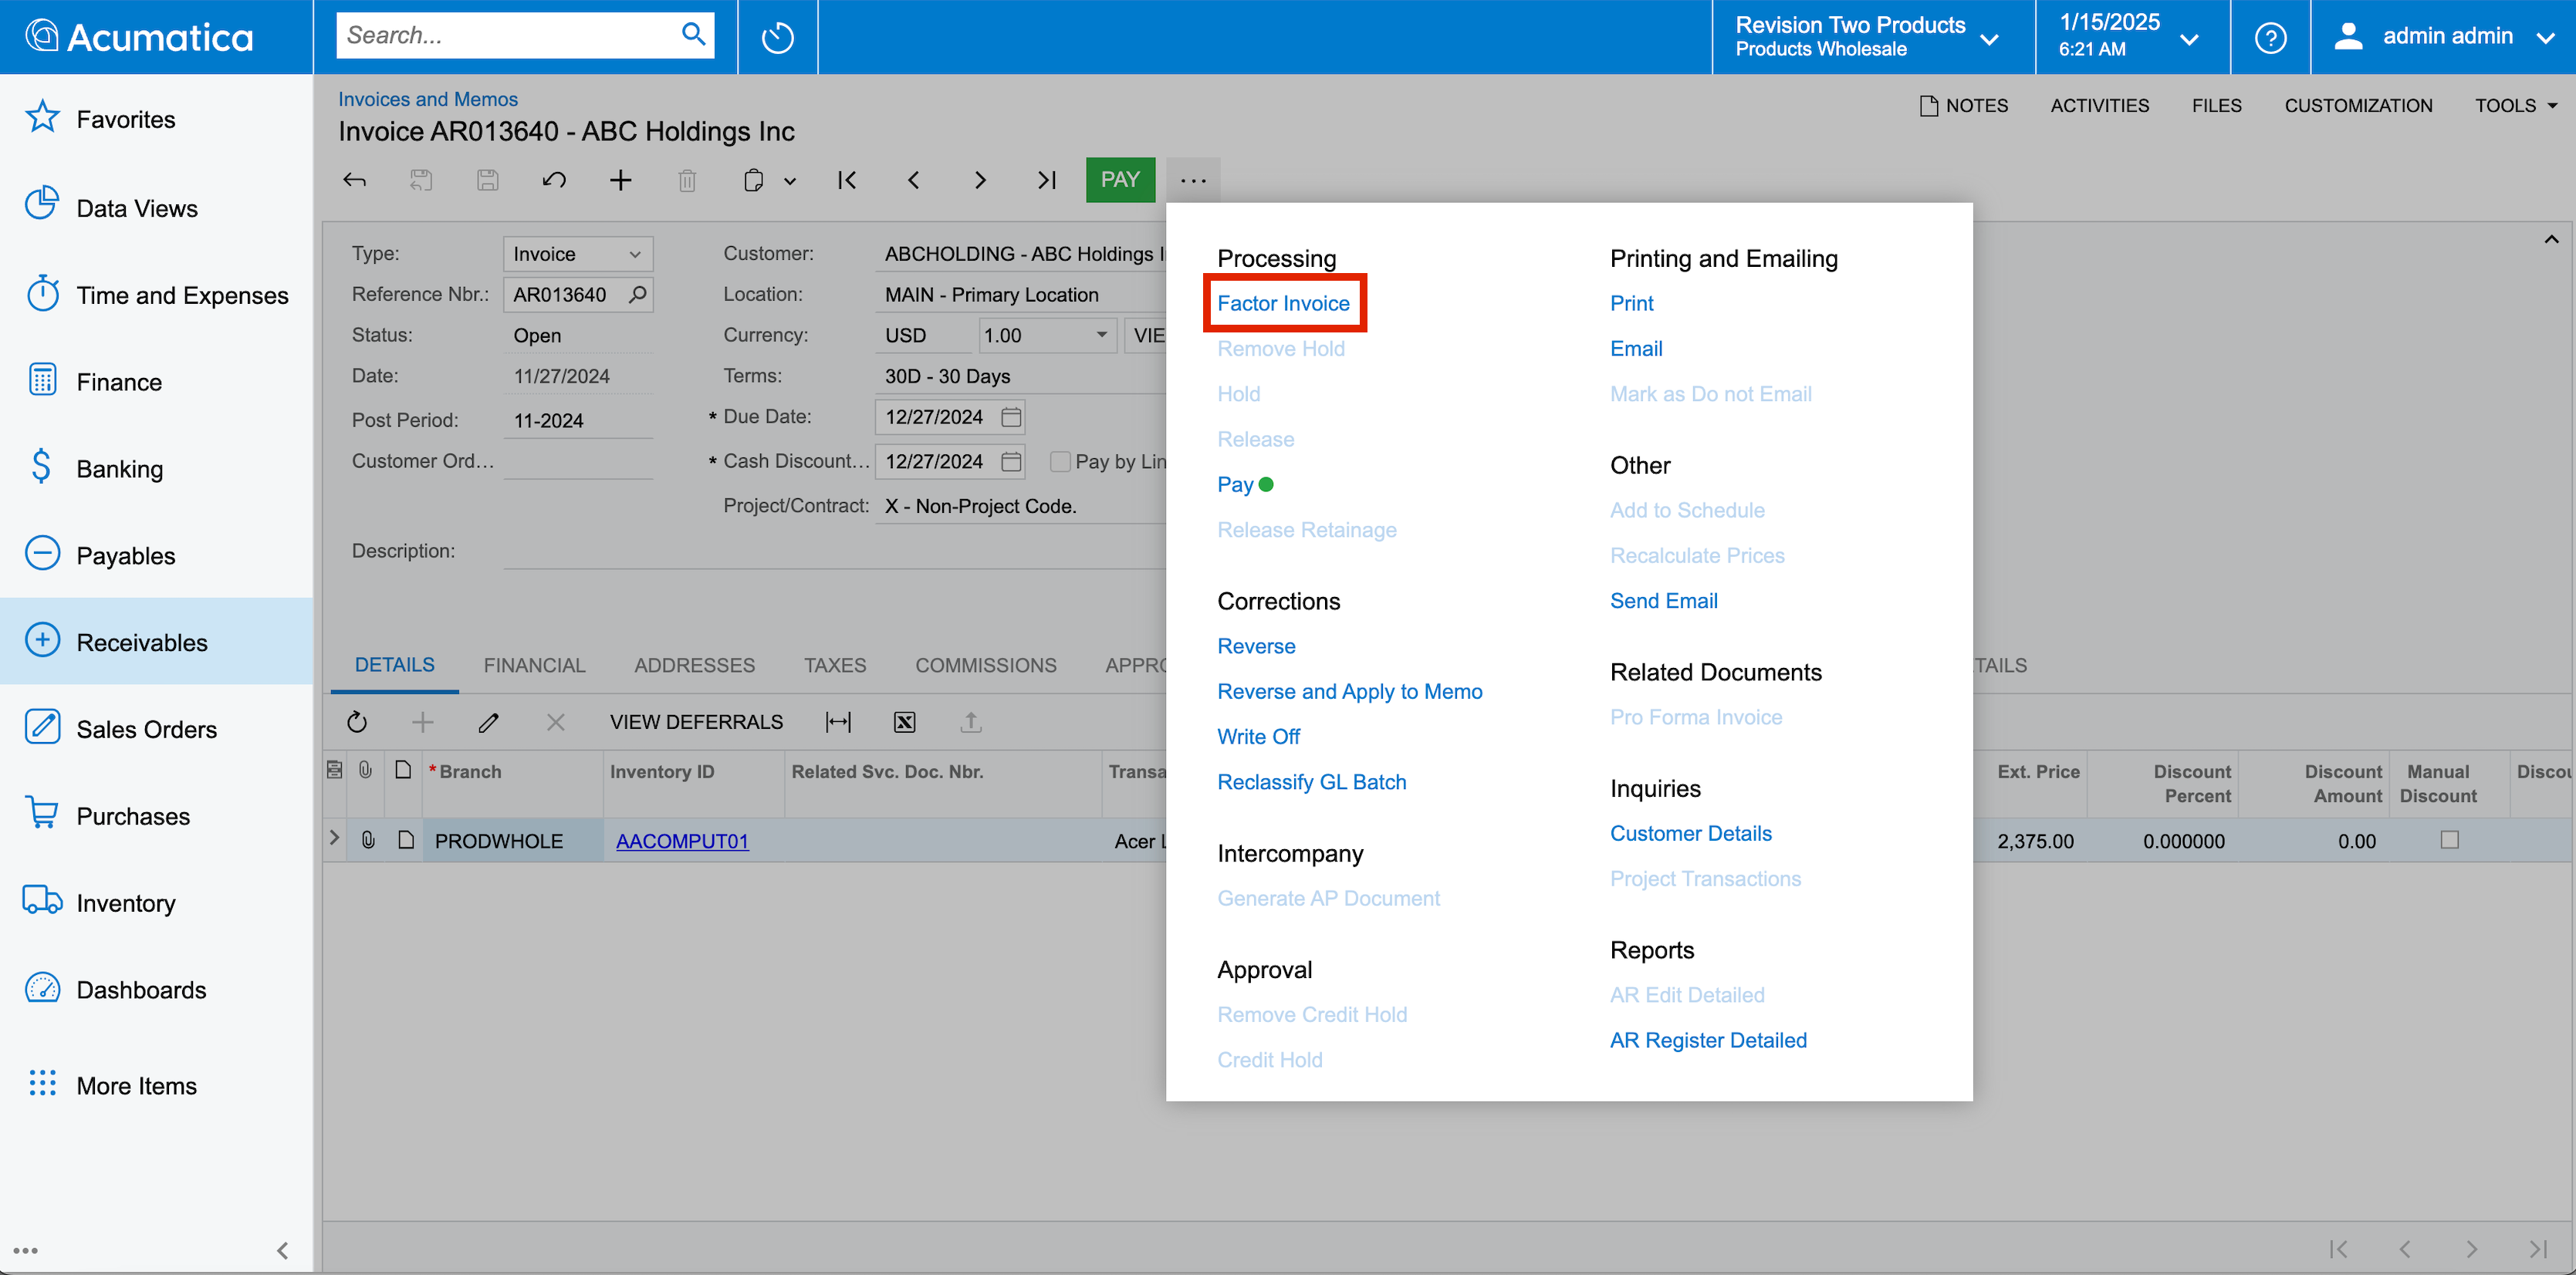2576x1275 pixels.
Task: Click the last record navigation icon
Action: point(1048,179)
